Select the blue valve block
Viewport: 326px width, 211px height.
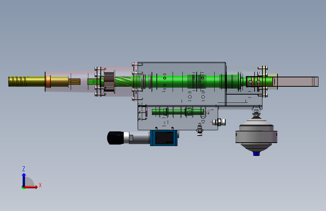point(164,138)
